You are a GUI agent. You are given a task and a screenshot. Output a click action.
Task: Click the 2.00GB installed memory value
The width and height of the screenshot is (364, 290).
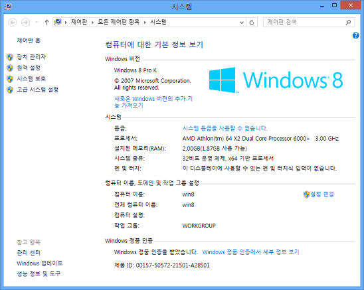[215, 149]
